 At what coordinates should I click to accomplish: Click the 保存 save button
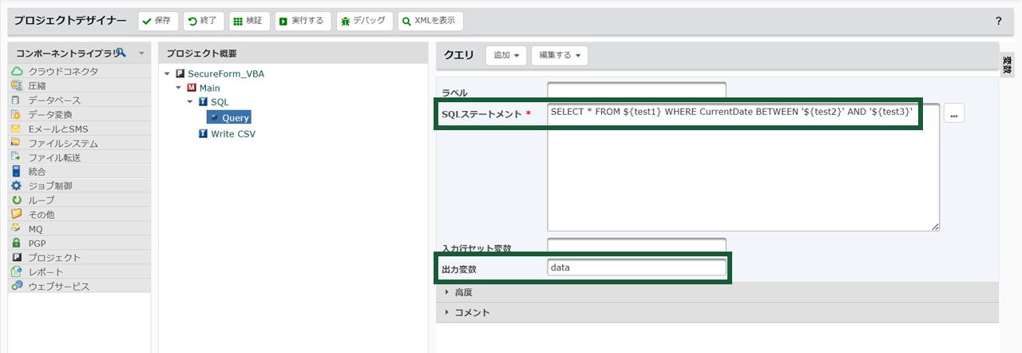pos(157,21)
